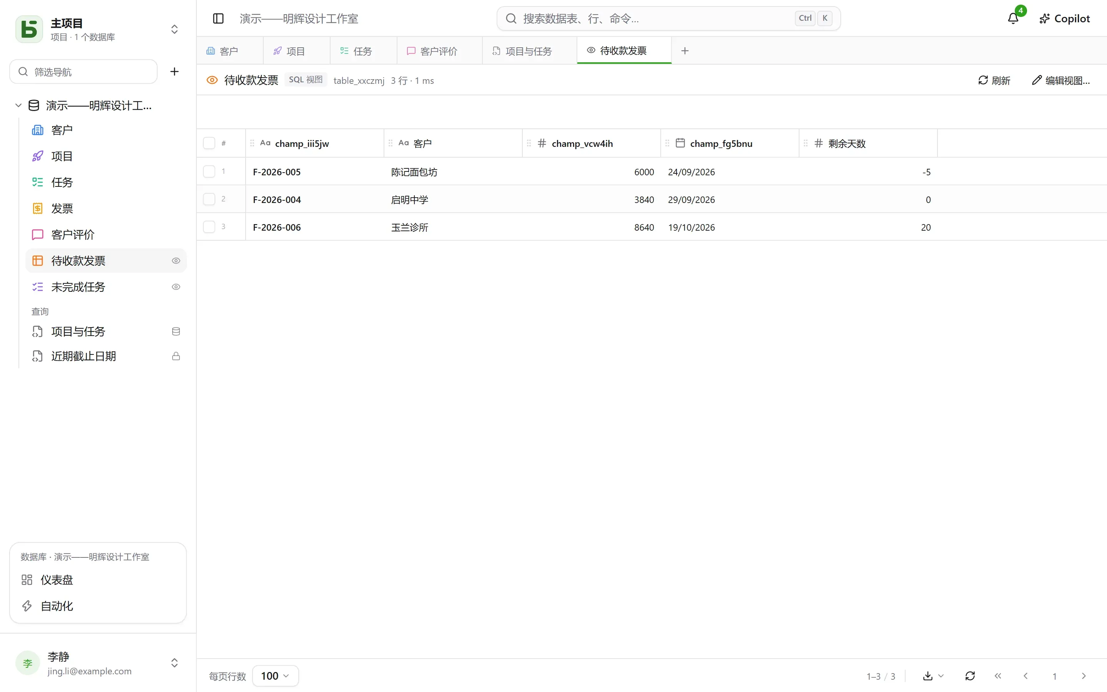The height and width of the screenshot is (692, 1107).
Task: Switch to the 客户 tab
Action: 230,51
